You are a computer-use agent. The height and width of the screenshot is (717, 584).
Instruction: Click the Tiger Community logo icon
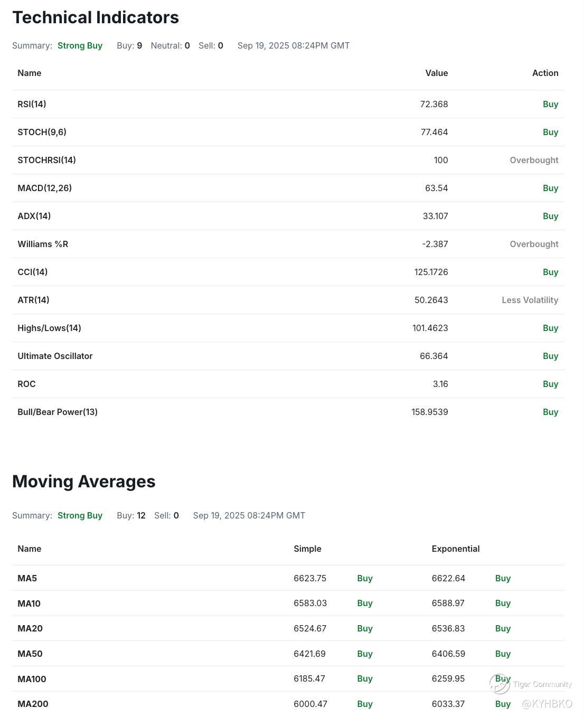499,684
